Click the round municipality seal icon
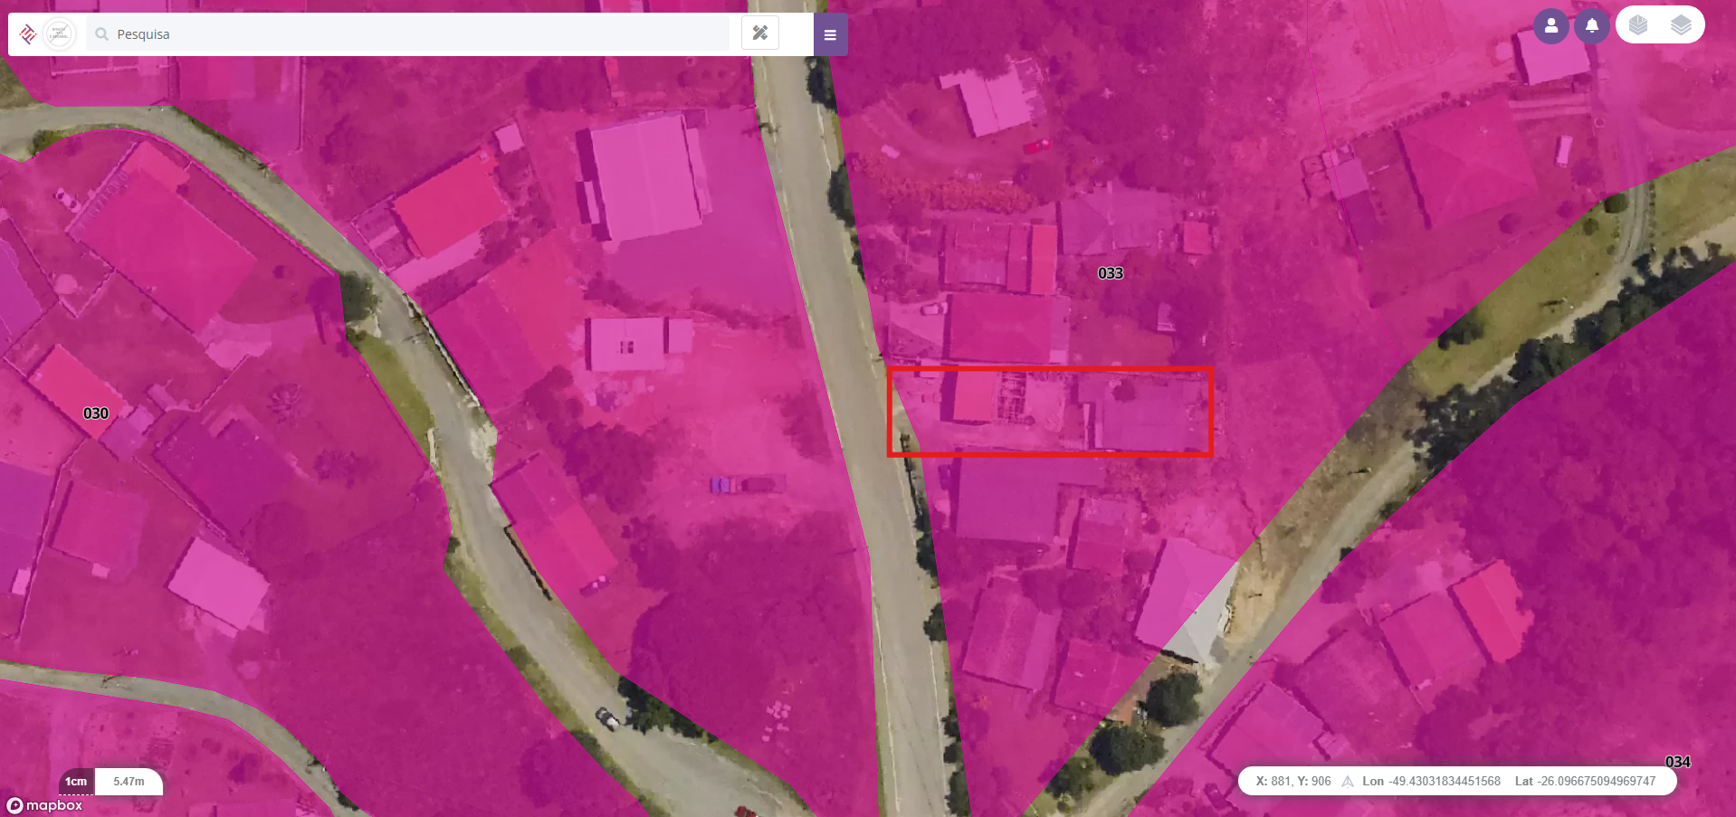The image size is (1736, 817). 60,34
